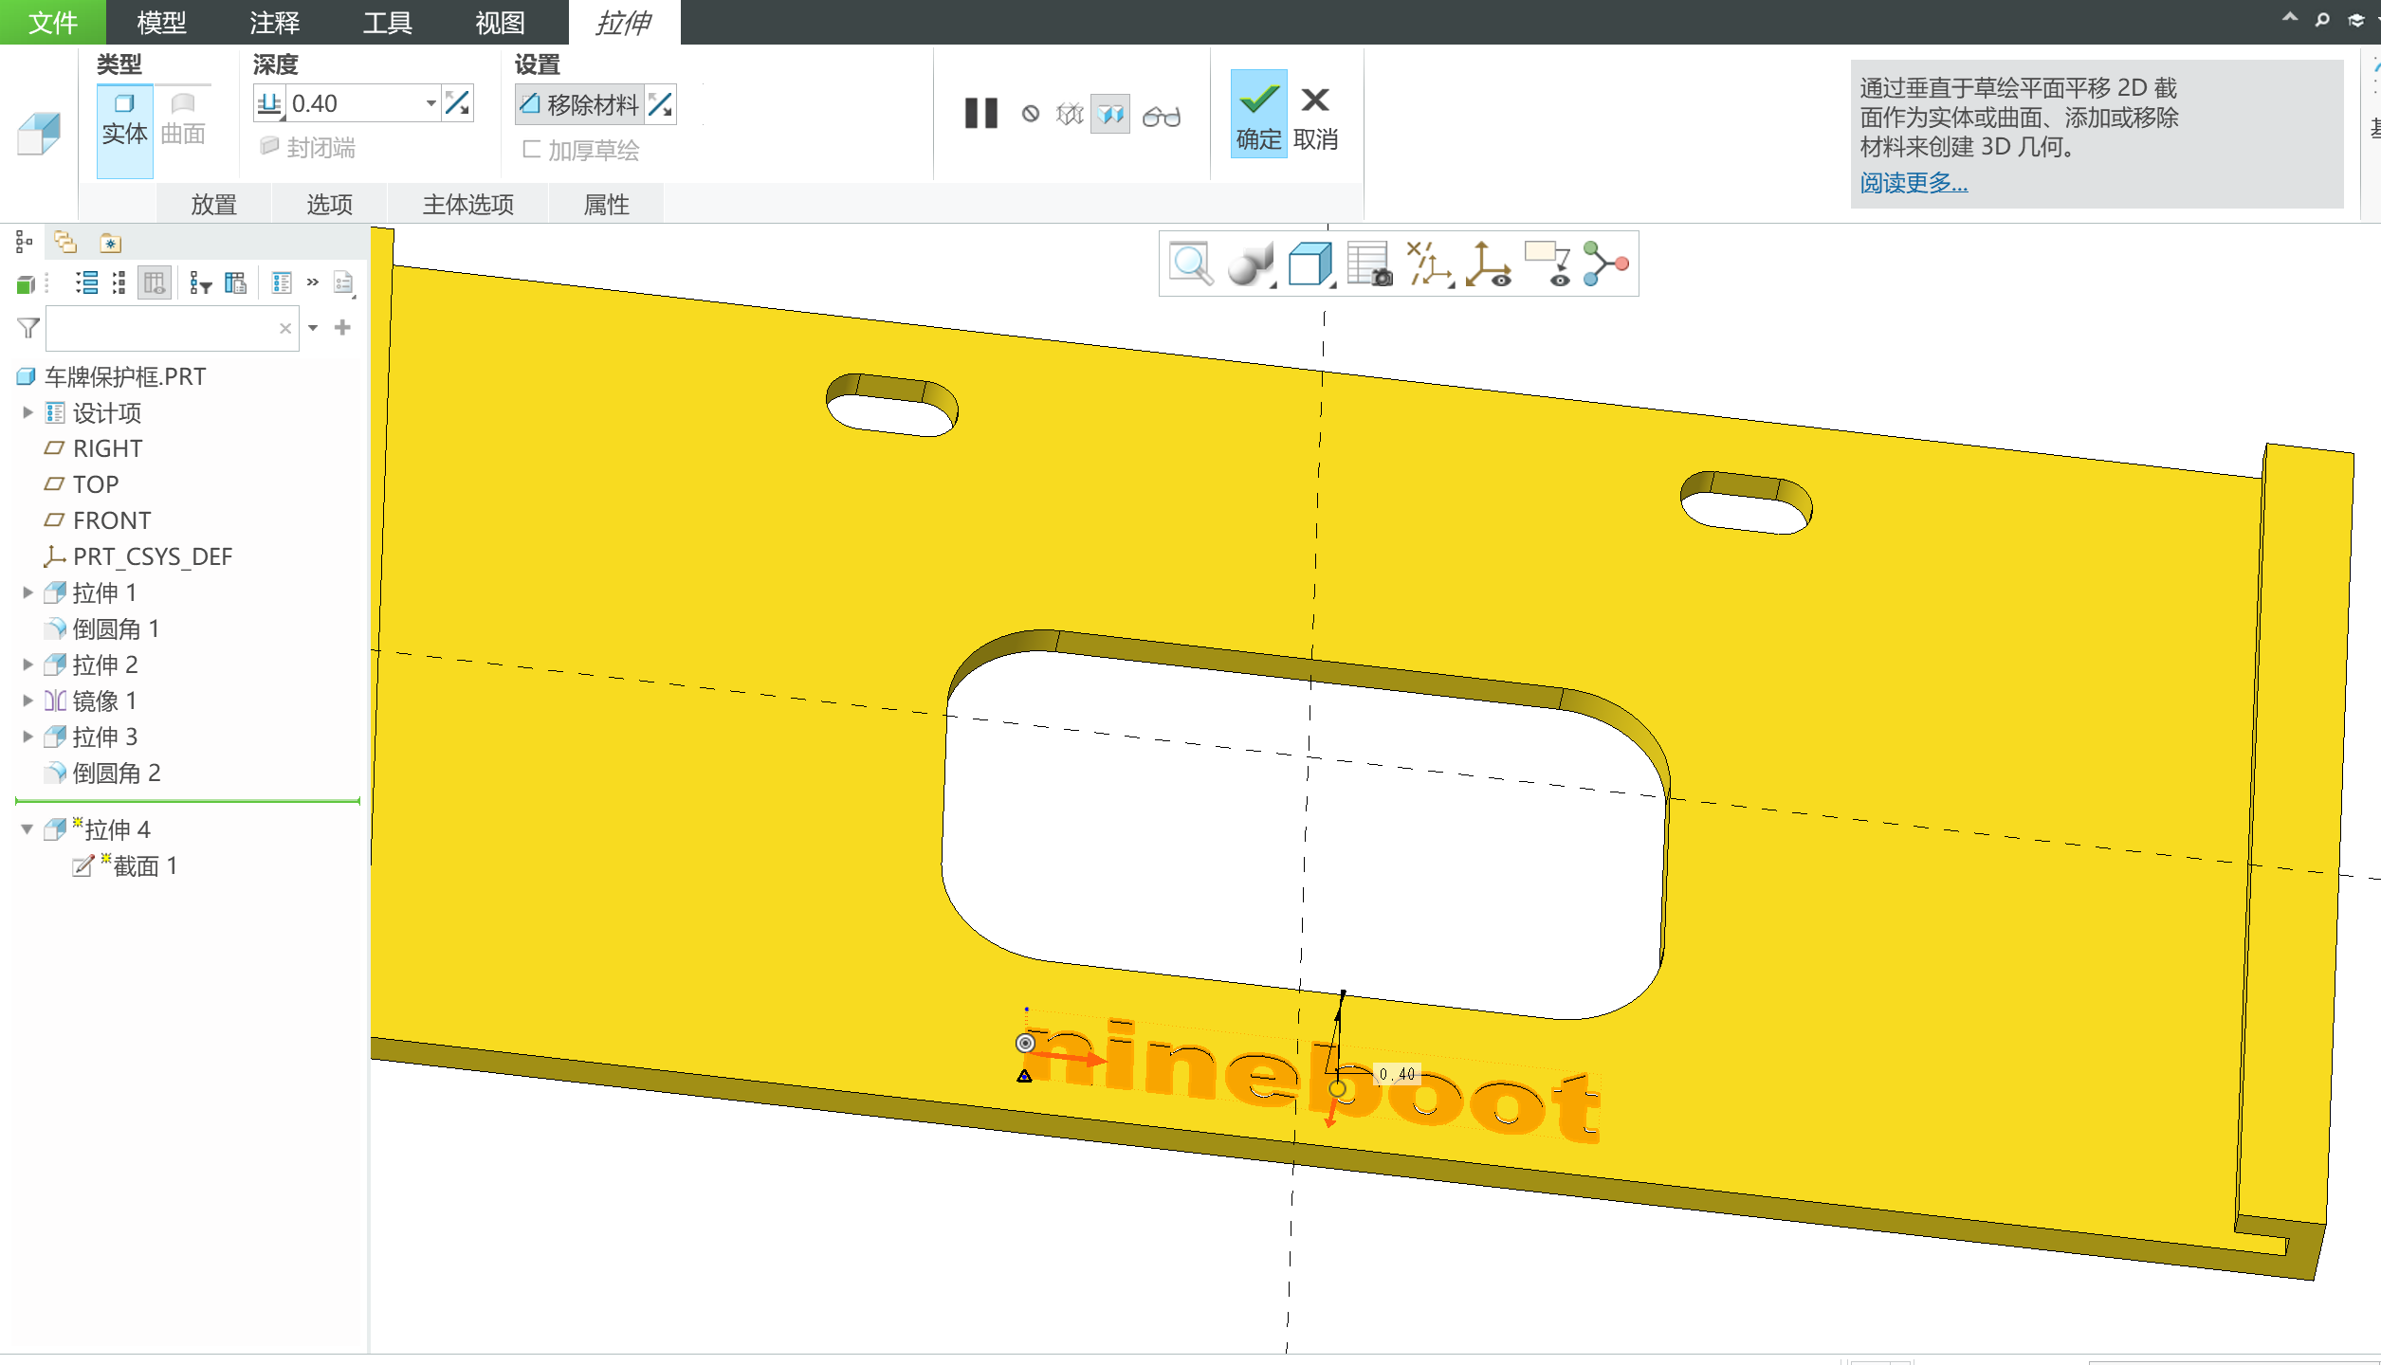The image size is (2381, 1365).
Task: Open the 放置 placement tab
Action: [213, 204]
